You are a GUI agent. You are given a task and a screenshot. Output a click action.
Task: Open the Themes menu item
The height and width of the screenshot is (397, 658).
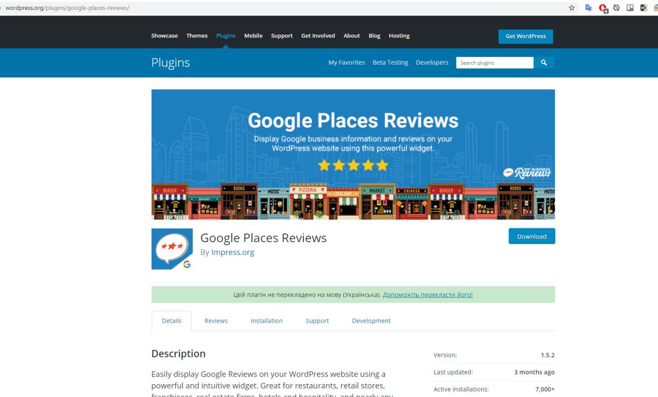(197, 36)
